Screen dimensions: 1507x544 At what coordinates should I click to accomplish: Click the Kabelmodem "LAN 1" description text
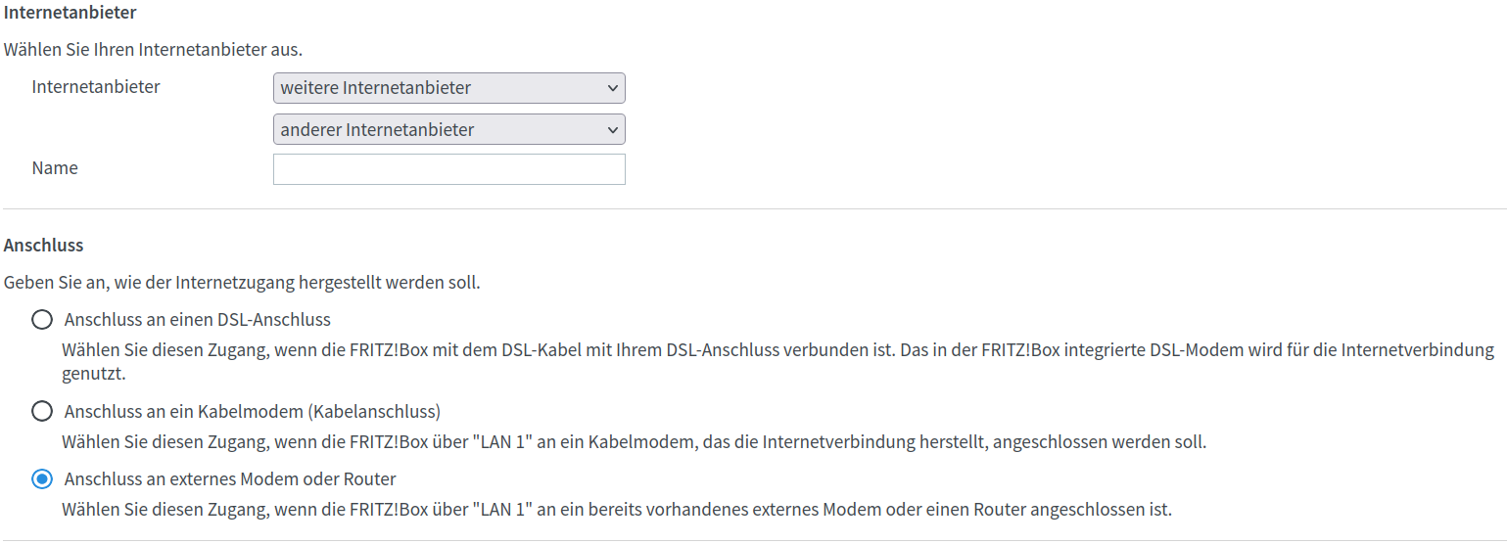point(634,441)
